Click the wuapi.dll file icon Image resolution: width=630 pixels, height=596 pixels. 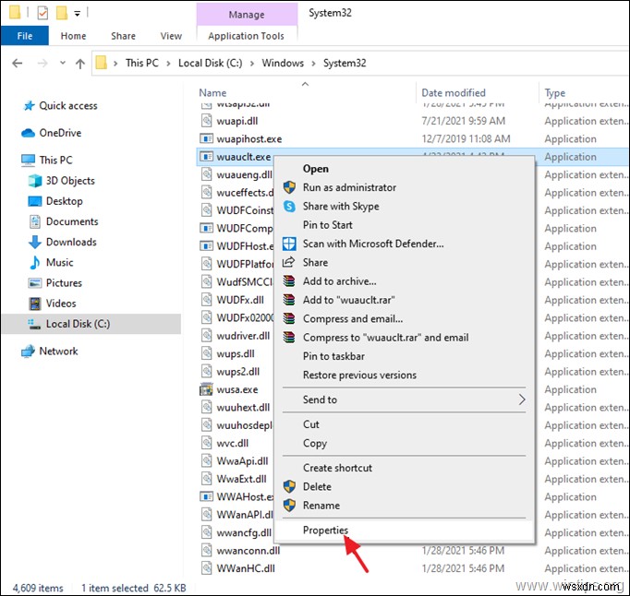click(x=206, y=121)
